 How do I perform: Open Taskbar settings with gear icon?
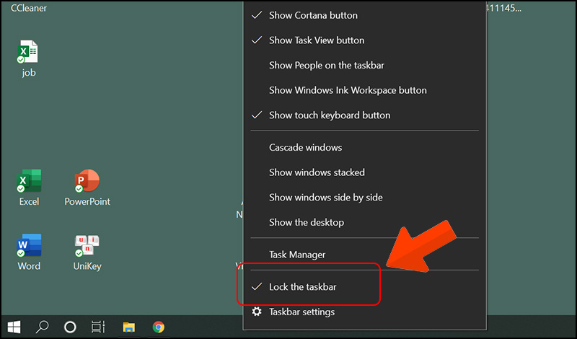coord(301,312)
